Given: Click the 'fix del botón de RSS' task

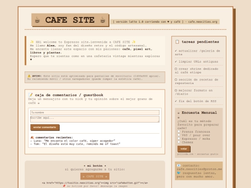Looking at the screenshot, I should tap(195, 101).
